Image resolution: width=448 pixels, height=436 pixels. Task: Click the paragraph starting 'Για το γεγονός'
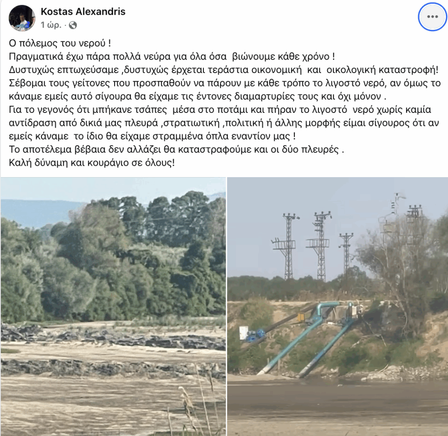pos(224,123)
